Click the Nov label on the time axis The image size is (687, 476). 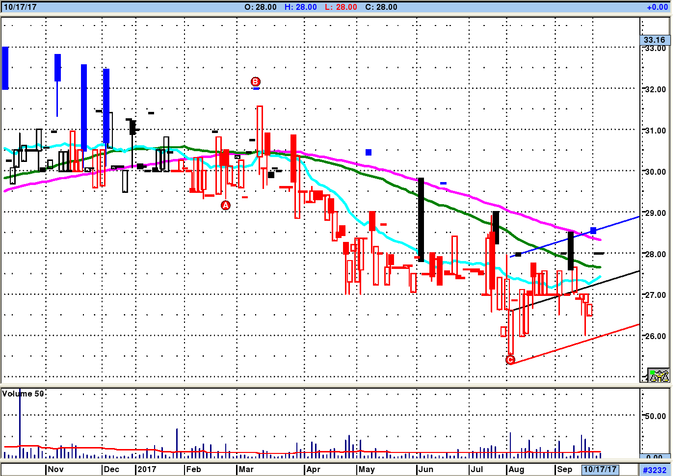55,469
